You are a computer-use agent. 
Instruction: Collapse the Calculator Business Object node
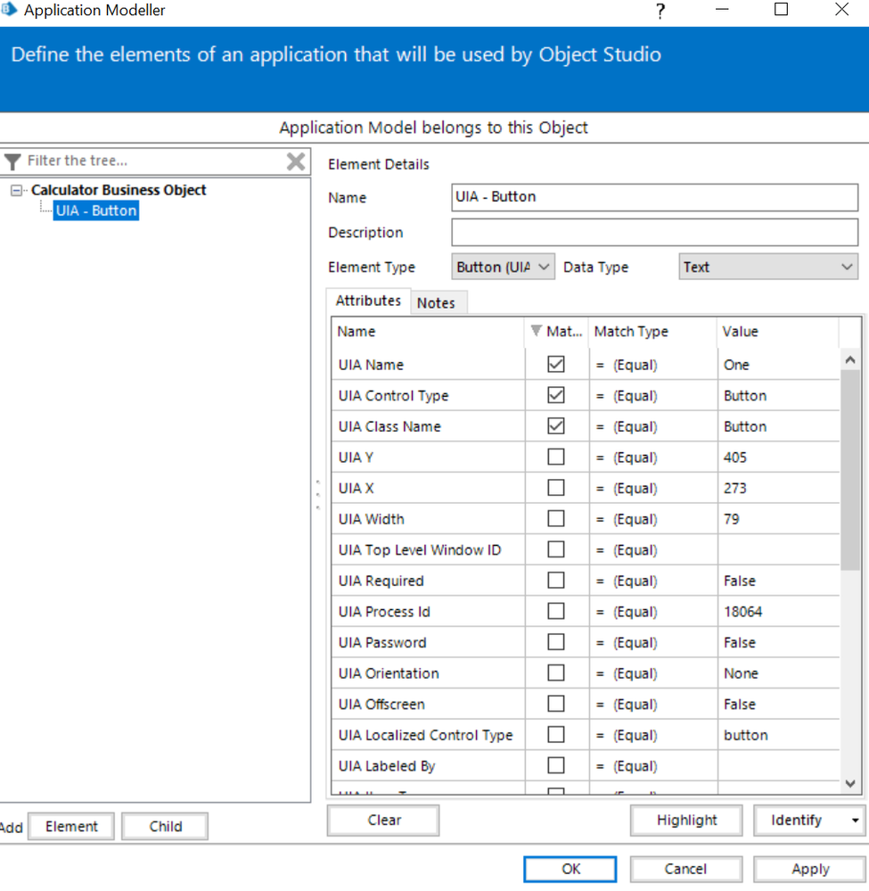click(18, 190)
